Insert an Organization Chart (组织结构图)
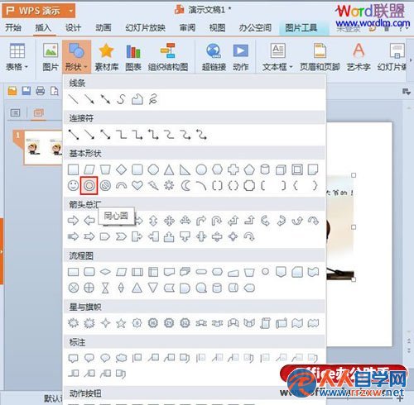414x405 pixels. coord(168,57)
